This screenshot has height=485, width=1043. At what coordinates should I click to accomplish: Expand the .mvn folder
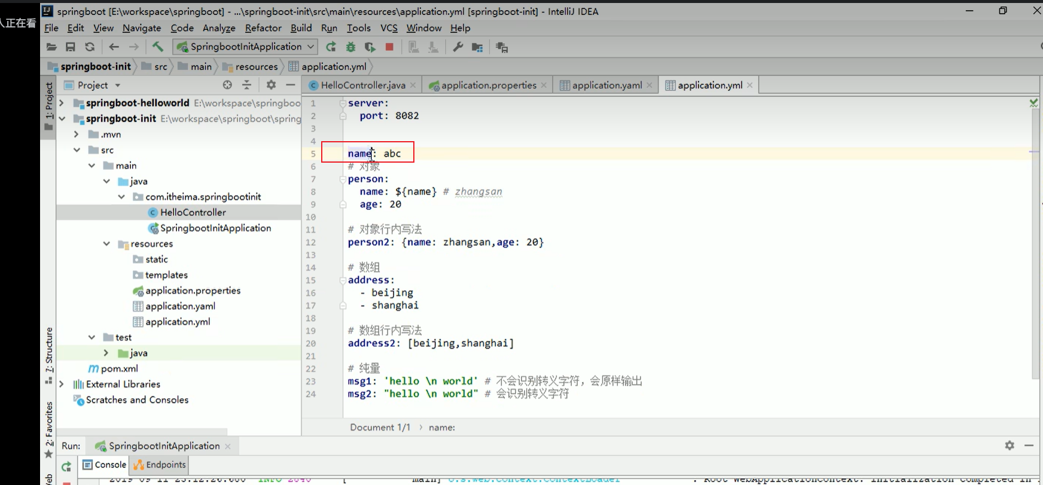click(x=76, y=134)
